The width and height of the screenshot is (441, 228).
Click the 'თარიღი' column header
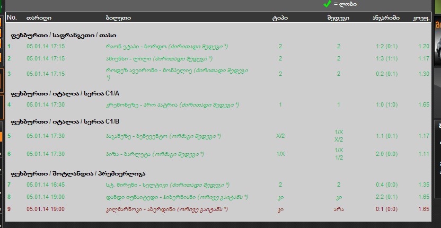click(x=39, y=18)
